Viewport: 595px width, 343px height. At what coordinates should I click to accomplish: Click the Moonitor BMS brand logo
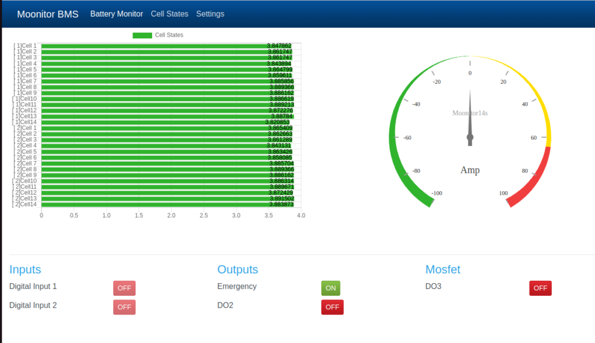coord(48,13)
